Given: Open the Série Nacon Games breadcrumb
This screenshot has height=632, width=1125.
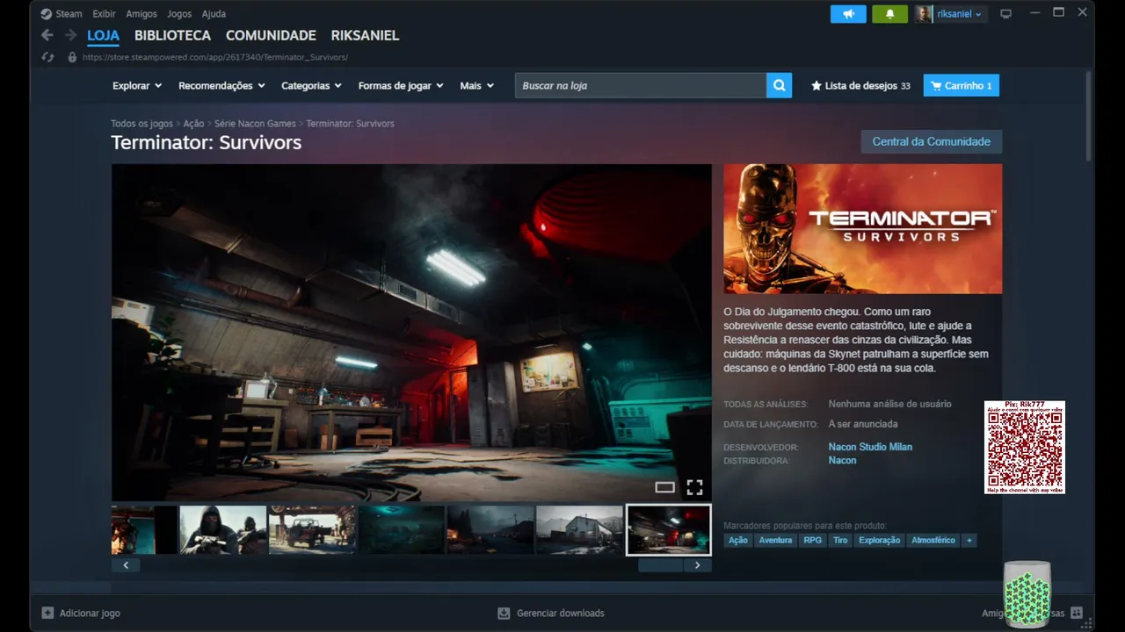Looking at the screenshot, I should [255, 124].
